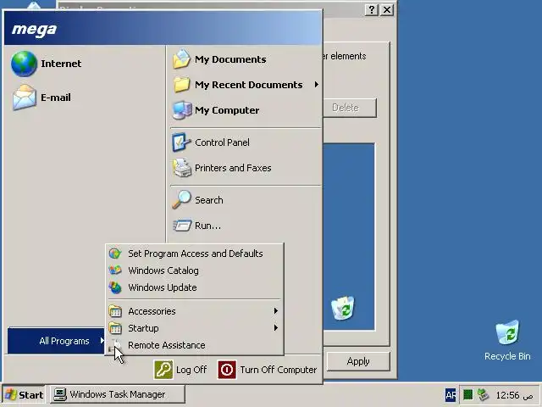
Task: Expand the Startup submenu arrow
Action: tap(275, 327)
